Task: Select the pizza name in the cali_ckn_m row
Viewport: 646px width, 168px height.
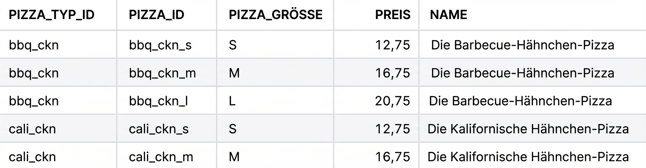Action: (x=528, y=157)
